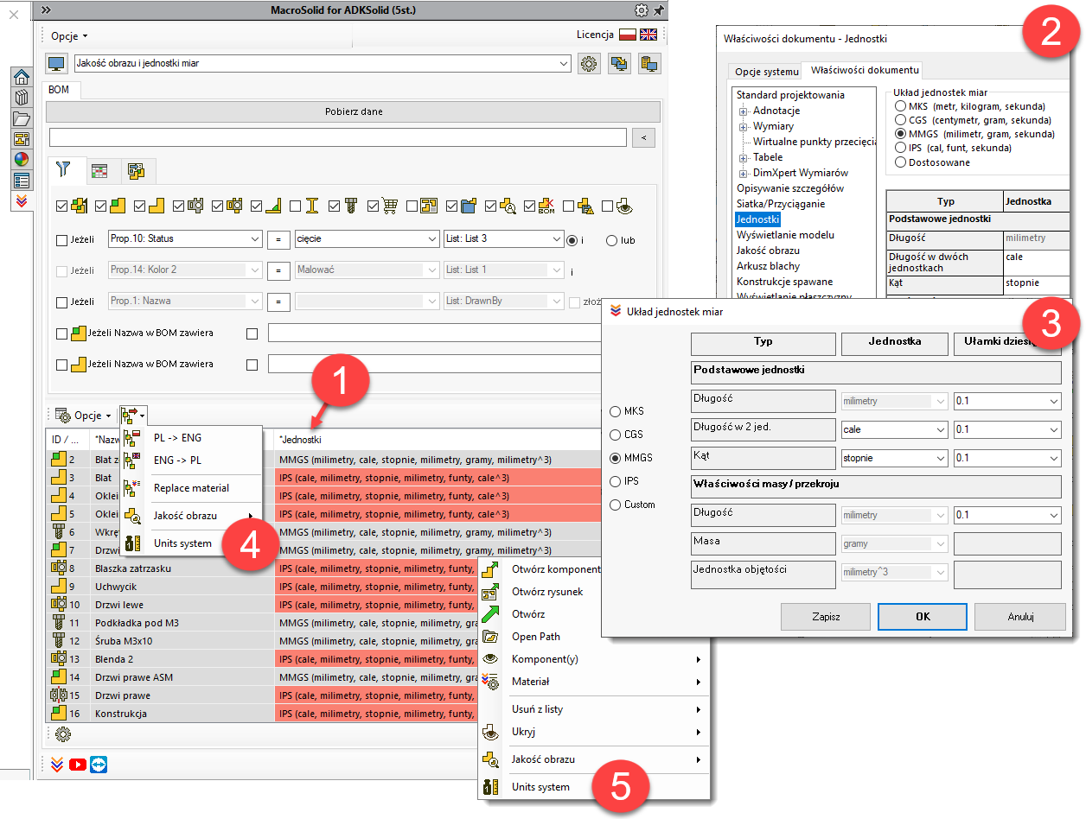The width and height of the screenshot is (1086, 819).
Task: Open the transfer-tree dropdown icon next to Opcje
Action: pyautogui.click(x=133, y=416)
